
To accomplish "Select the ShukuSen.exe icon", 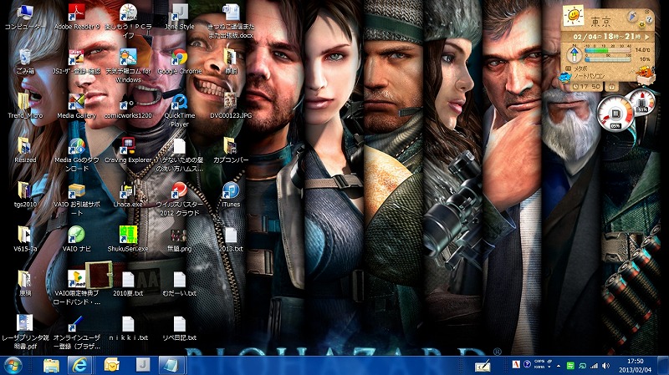I will (x=128, y=239).
